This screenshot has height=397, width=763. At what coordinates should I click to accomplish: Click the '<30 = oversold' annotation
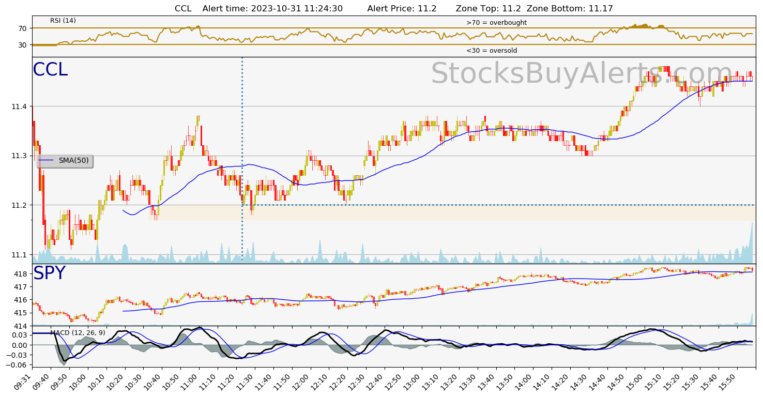tap(492, 51)
